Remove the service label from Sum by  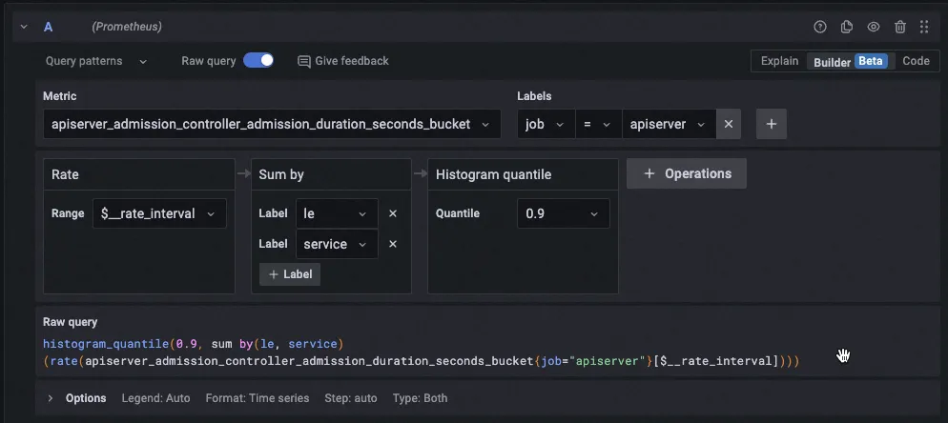392,244
